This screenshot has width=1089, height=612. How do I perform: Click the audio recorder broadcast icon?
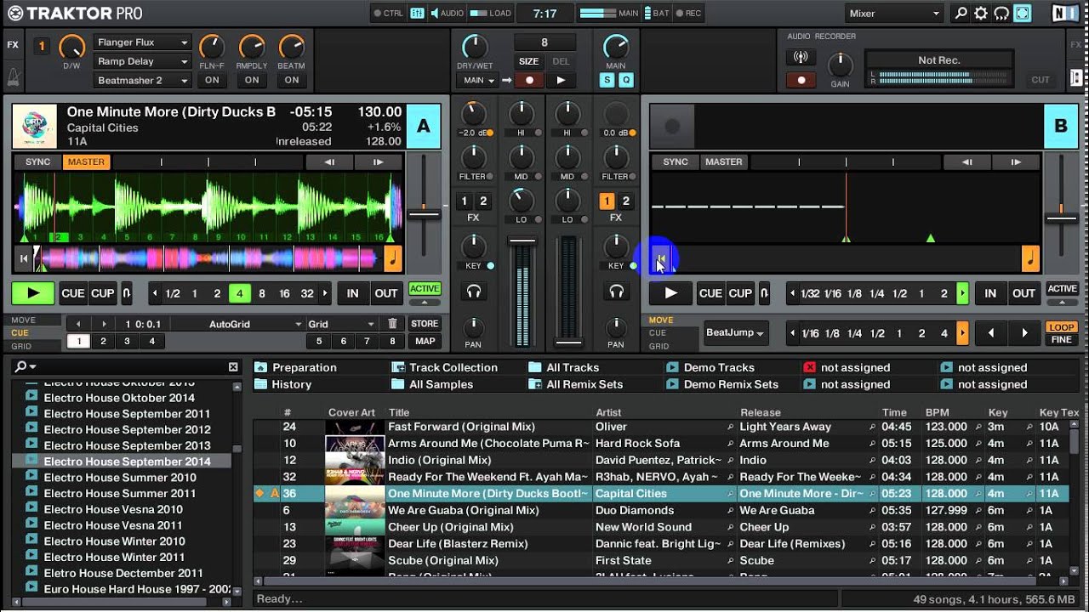(800, 58)
